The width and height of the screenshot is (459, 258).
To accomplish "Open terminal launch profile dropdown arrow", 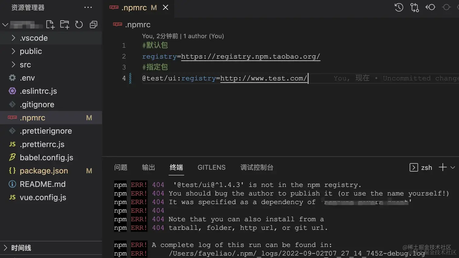I will coord(453,167).
